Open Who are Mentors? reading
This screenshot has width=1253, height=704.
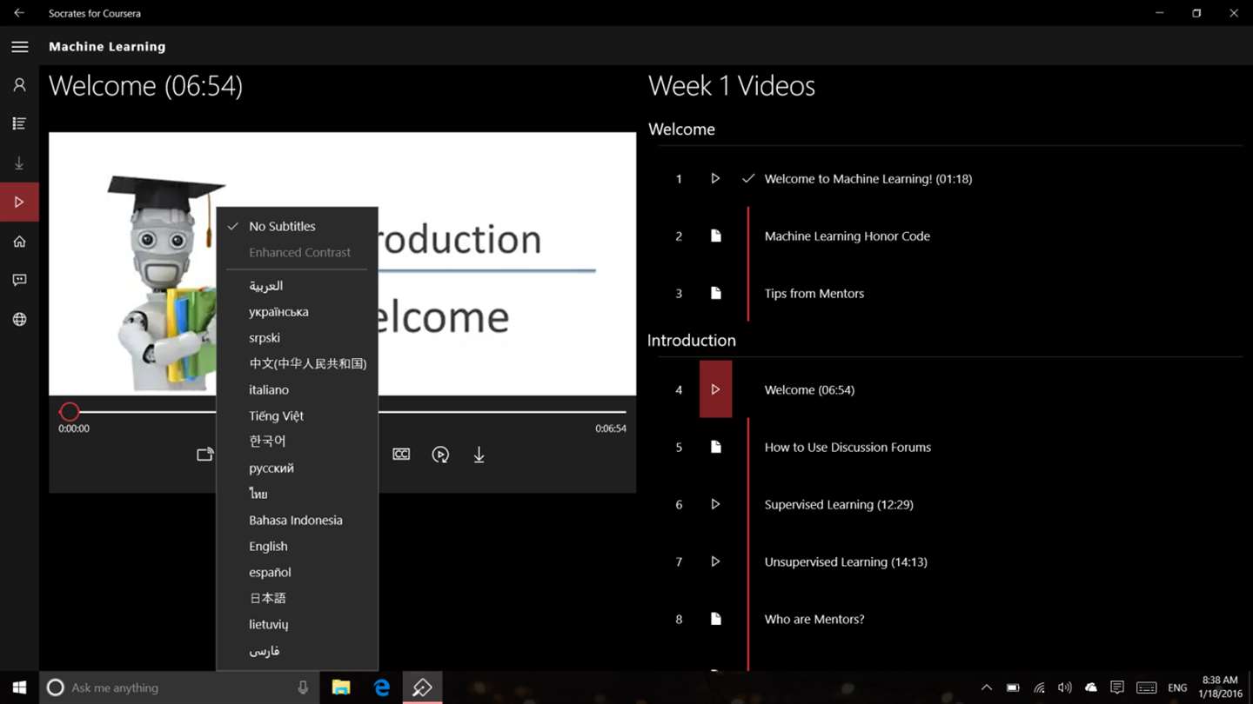(x=814, y=619)
